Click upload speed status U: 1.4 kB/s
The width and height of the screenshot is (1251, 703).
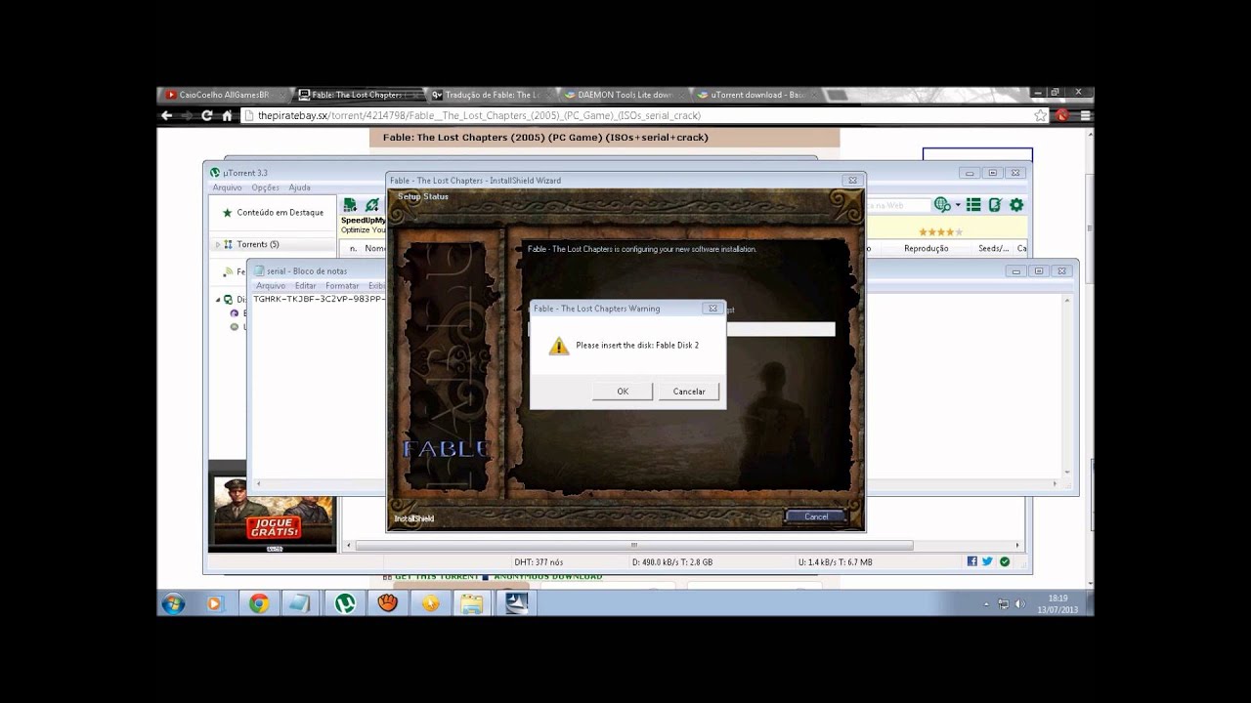(x=836, y=562)
